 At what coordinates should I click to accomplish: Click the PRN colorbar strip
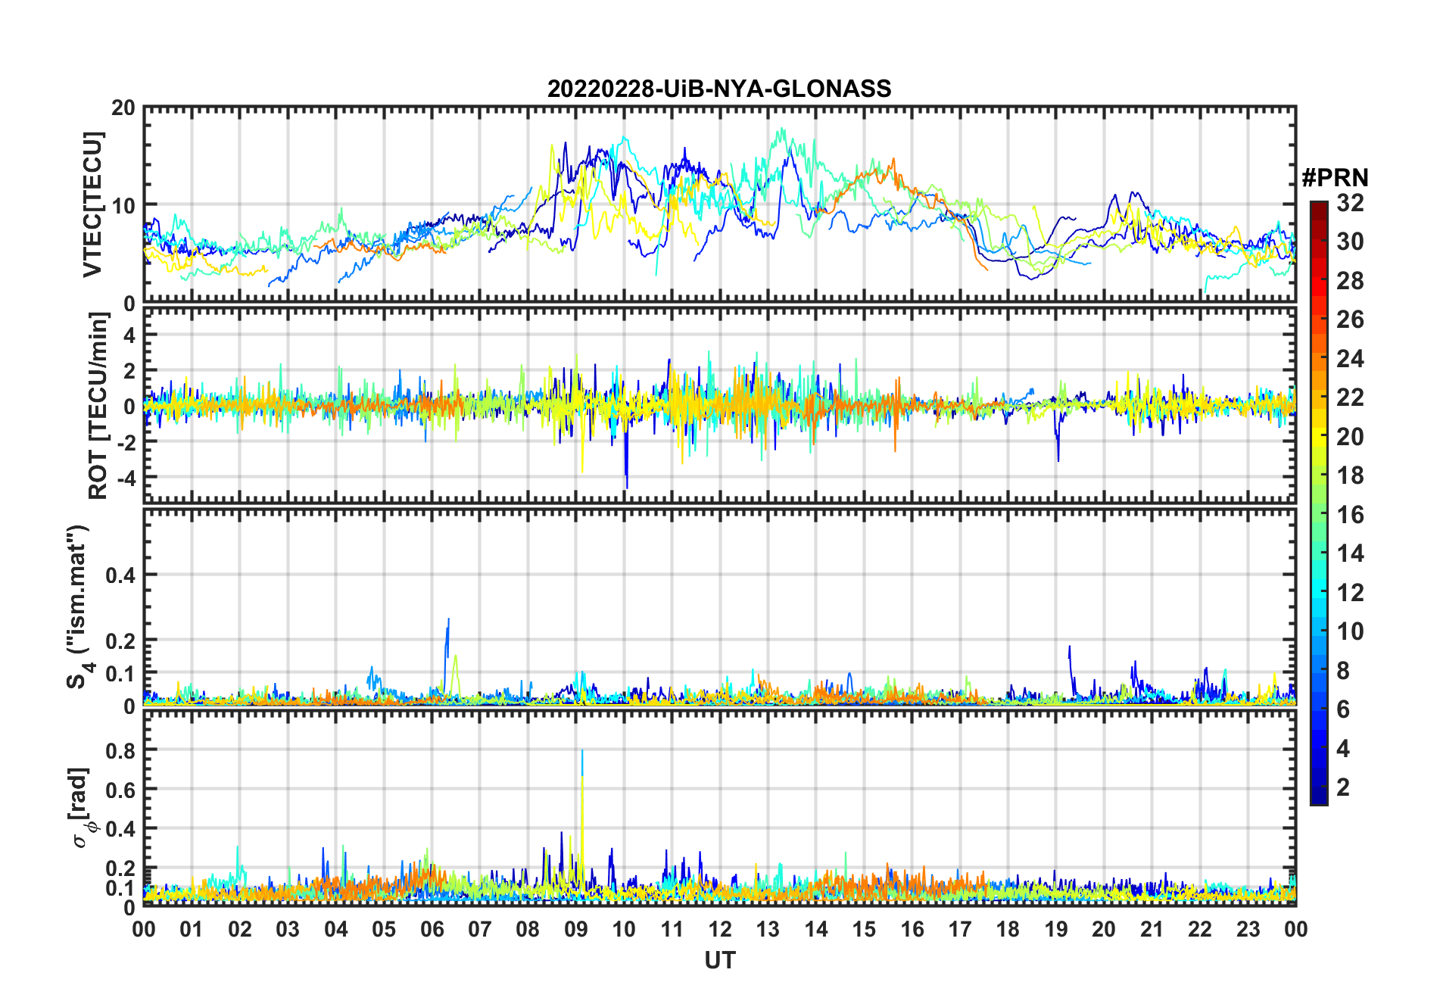click(x=1318, y=503)
